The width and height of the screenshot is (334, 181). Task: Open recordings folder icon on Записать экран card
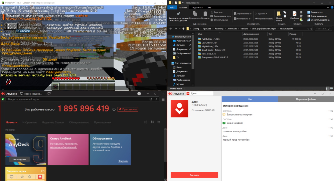[43, 171]
